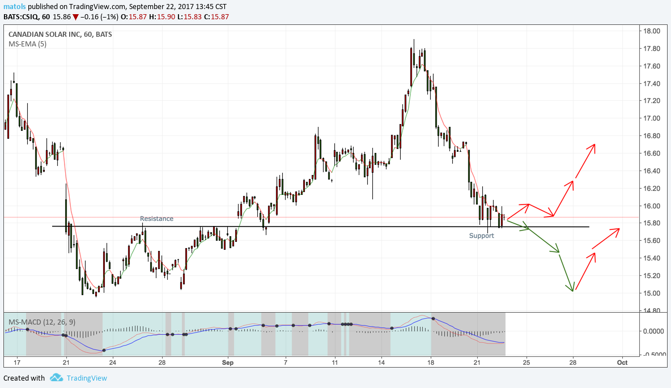Click the Support annotation label
This screenshot has width=671, height=388.
[x=481, y=236]
